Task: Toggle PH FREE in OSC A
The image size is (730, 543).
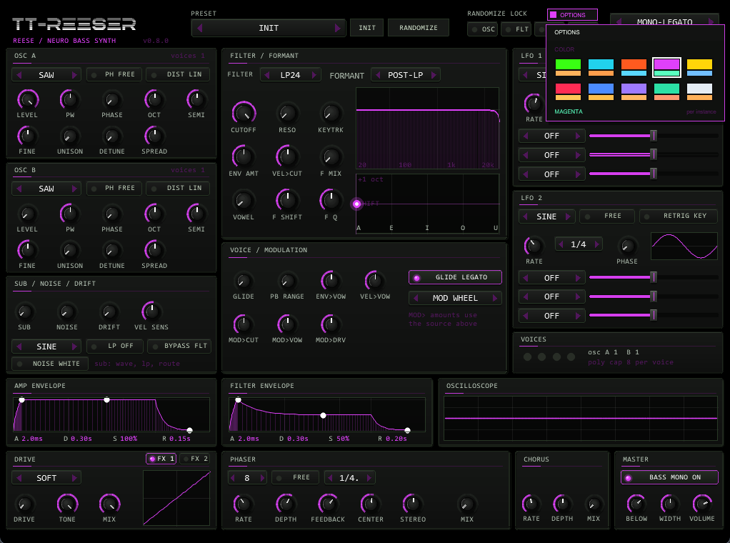Action: [x=114, y=74]
